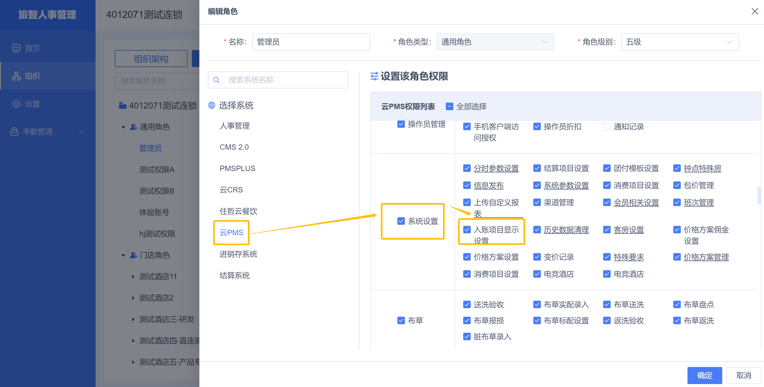The height and width of the screenshot is (387, 764).
Task: Click the 取消 cancel button
Action: click(744, 376)
